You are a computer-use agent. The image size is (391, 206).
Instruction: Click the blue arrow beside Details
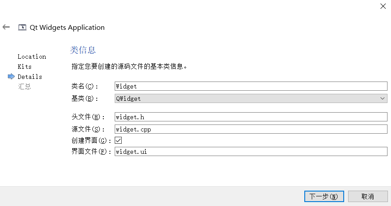tap(11, 77)
